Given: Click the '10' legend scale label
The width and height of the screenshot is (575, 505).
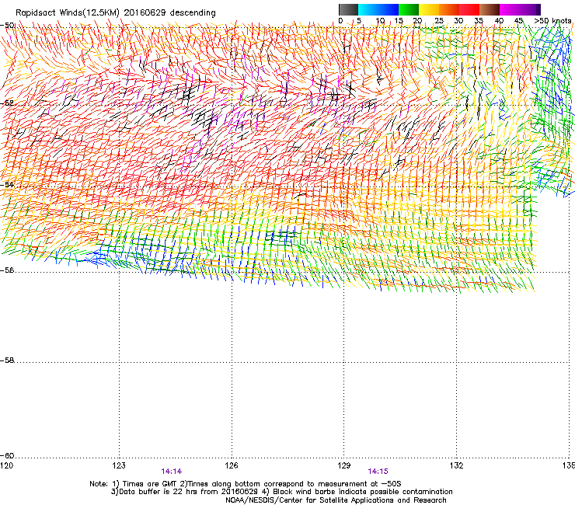Looking at the screenshot, I should 380,20.
